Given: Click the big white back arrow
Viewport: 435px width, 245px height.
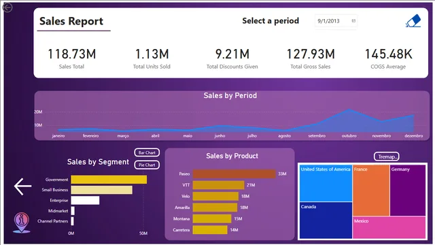Looking at the screenshot, I should click(x=22, y=186).
